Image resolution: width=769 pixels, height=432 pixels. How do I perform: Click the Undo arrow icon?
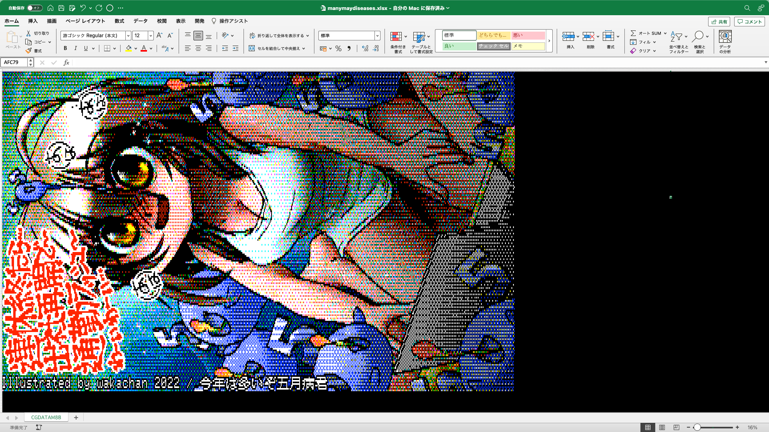pos(83,8)
